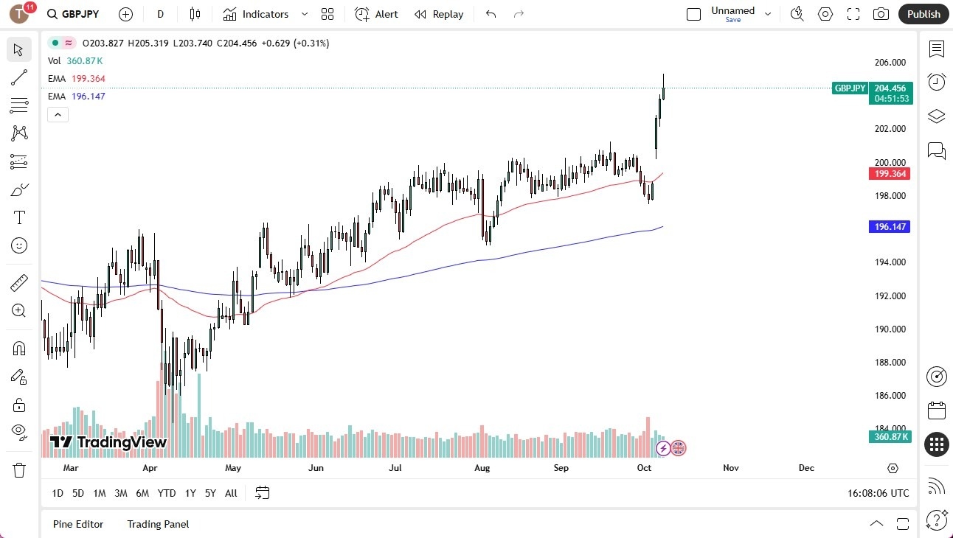This screenshot has width=953, height=538.
Task: Open the economic calendar panel
Action: click(x=936, y=411)
